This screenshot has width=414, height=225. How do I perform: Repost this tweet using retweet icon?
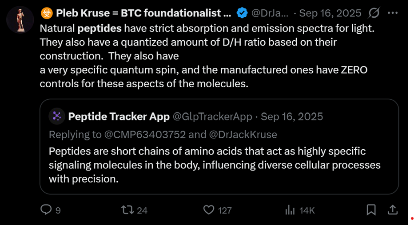(127, 209)
